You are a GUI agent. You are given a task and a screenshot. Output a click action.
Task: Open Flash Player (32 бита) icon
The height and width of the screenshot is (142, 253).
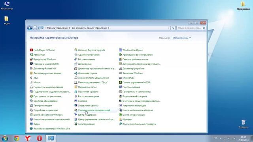click(31, 50)
